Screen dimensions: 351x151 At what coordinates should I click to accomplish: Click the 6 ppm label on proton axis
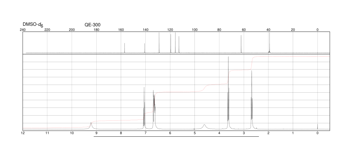(x=170, y=133)
